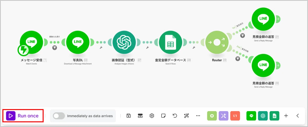Screen dimensions: 308x127
Task: Click the Google Sheets favorite icon in toolbar
Action: (274, 116)
